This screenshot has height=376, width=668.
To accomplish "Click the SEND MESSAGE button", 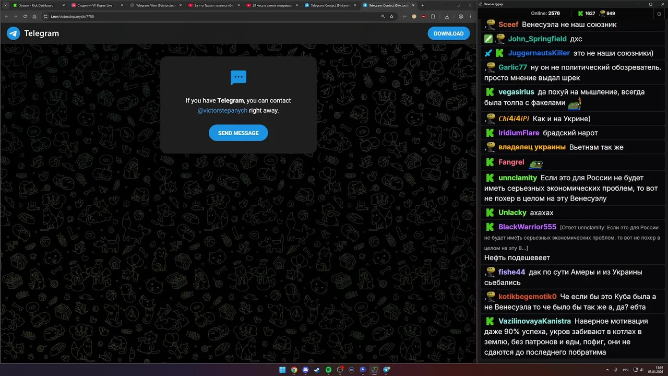I will pyautogui.click(x=238, y=133).
